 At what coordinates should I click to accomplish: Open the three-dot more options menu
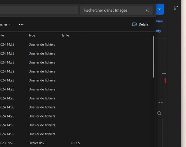click(x=21, y=24)
